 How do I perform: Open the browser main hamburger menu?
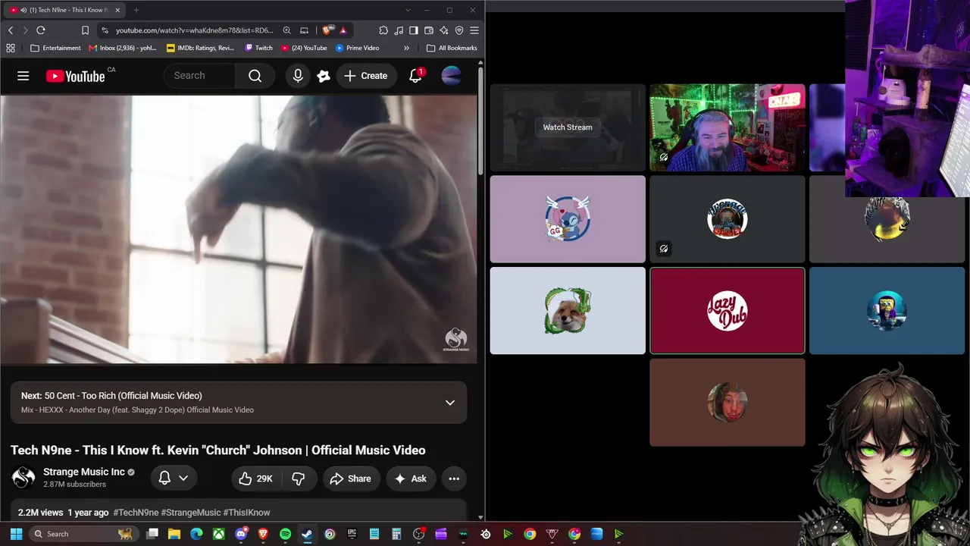(x=474, y=30)
